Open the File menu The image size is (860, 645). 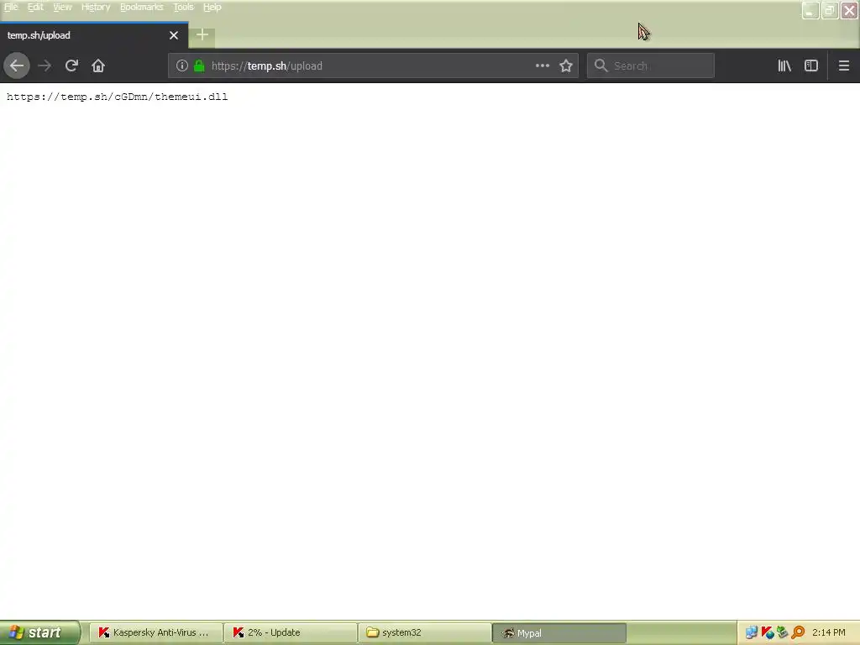(11, 7)
